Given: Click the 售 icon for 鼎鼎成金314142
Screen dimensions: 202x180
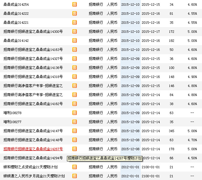Looking at the screenshot, I should pyautogui.click(x=74, y=41).
